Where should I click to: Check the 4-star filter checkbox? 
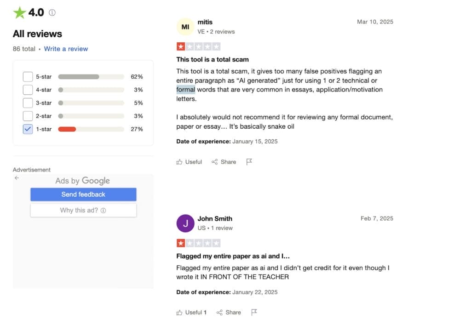pyautogui.click(x=28, y=90)
